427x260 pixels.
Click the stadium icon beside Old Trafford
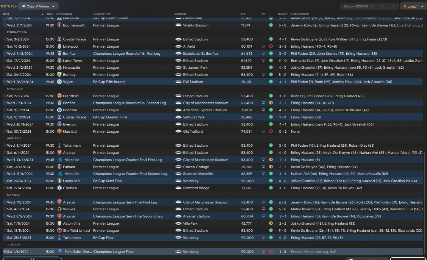point(178,131)
